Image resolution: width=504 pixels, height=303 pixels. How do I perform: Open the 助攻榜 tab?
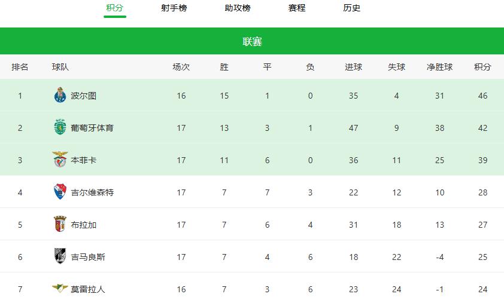pos(238,8)
